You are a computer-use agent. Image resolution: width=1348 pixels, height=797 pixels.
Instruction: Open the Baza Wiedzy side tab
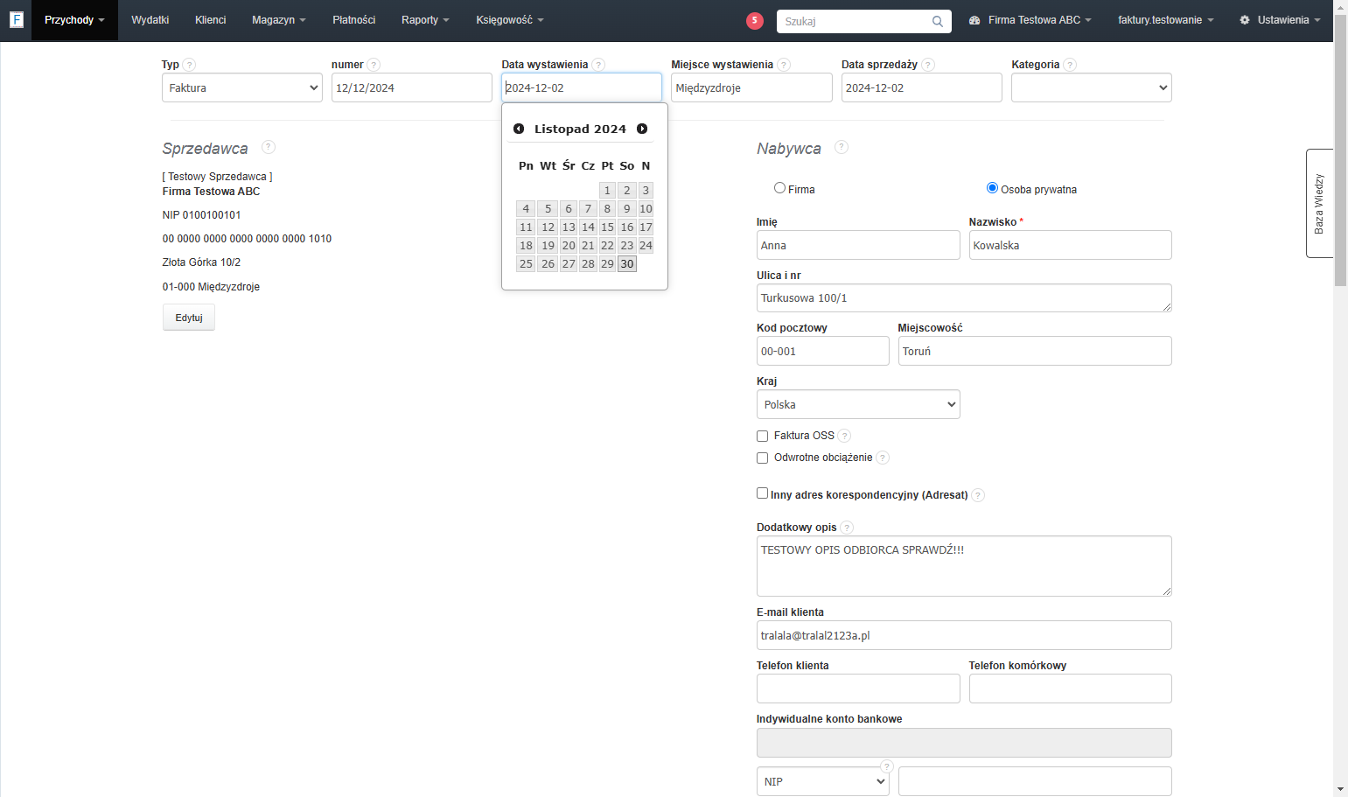pyautogui.click(x=1319, y=204)
